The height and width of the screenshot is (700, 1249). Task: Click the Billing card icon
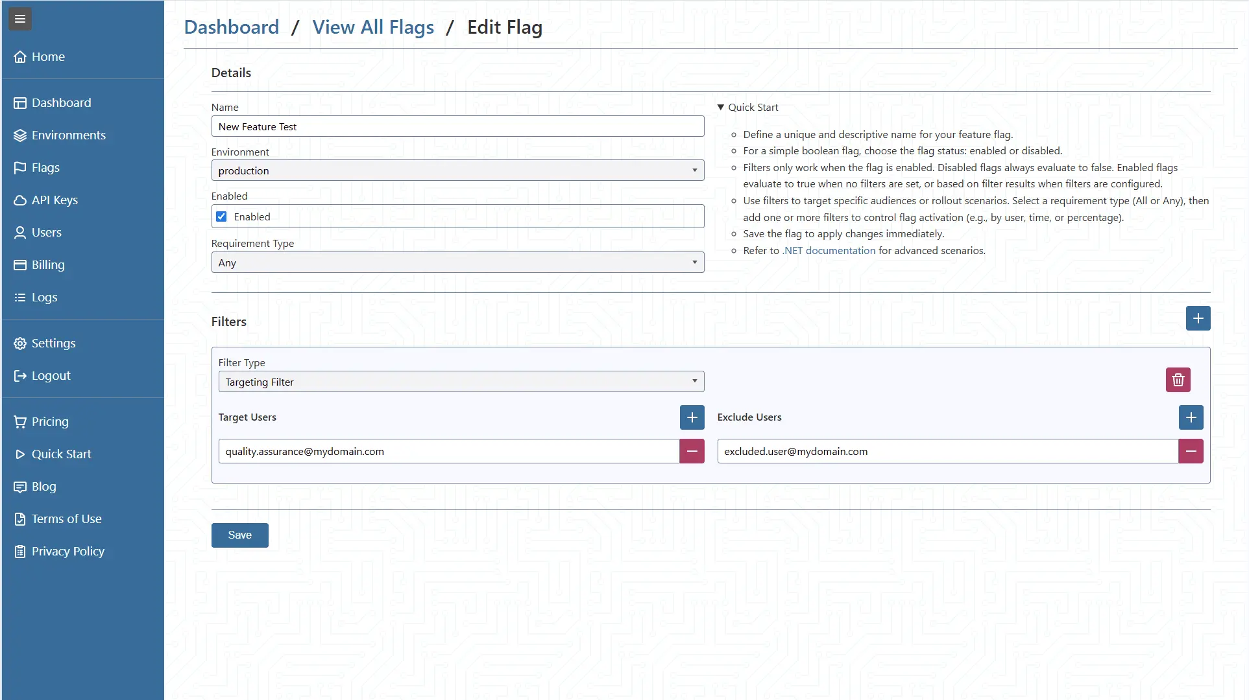click(20, 265)
